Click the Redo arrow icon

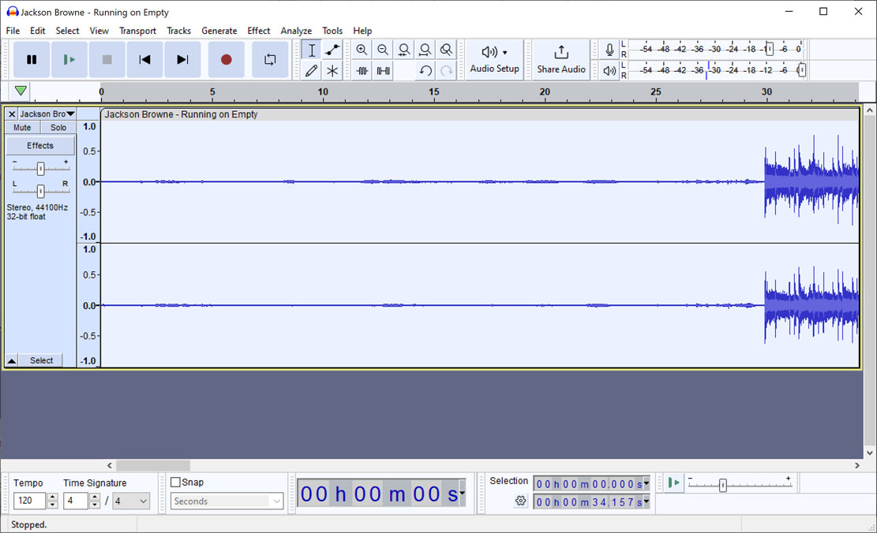pyautogui.click(x=446, y=70)
